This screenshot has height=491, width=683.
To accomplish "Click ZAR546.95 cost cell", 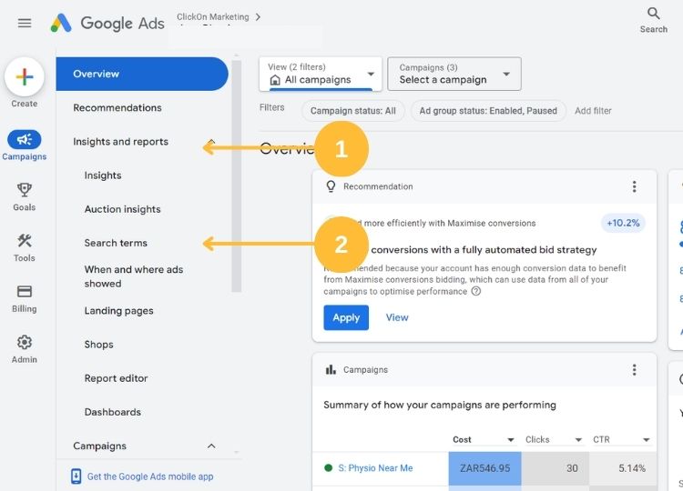I will [x=484, y=468].
